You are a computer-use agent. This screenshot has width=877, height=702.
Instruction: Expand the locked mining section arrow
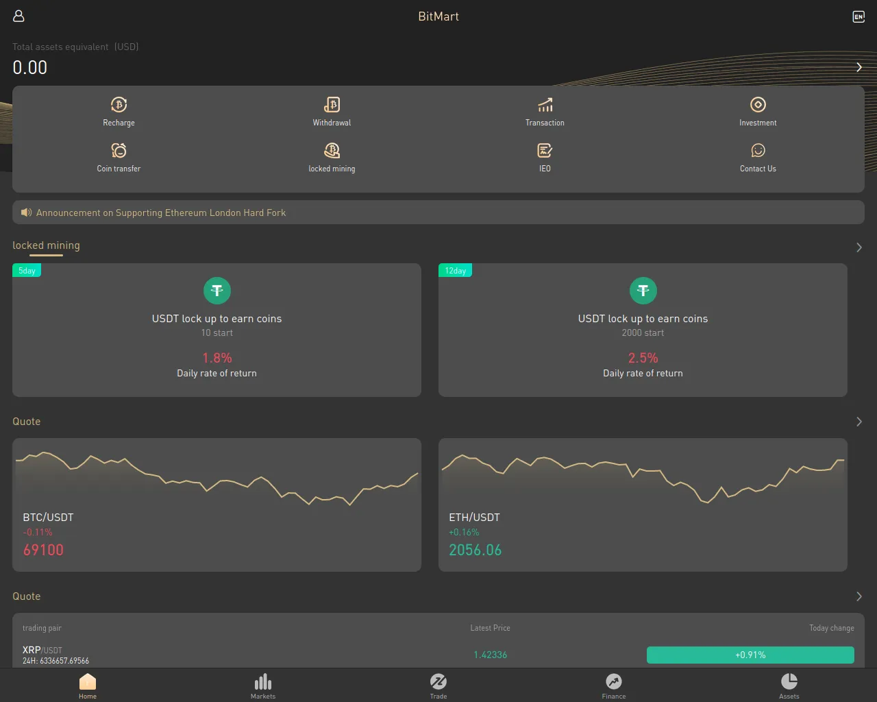point(859,247)
